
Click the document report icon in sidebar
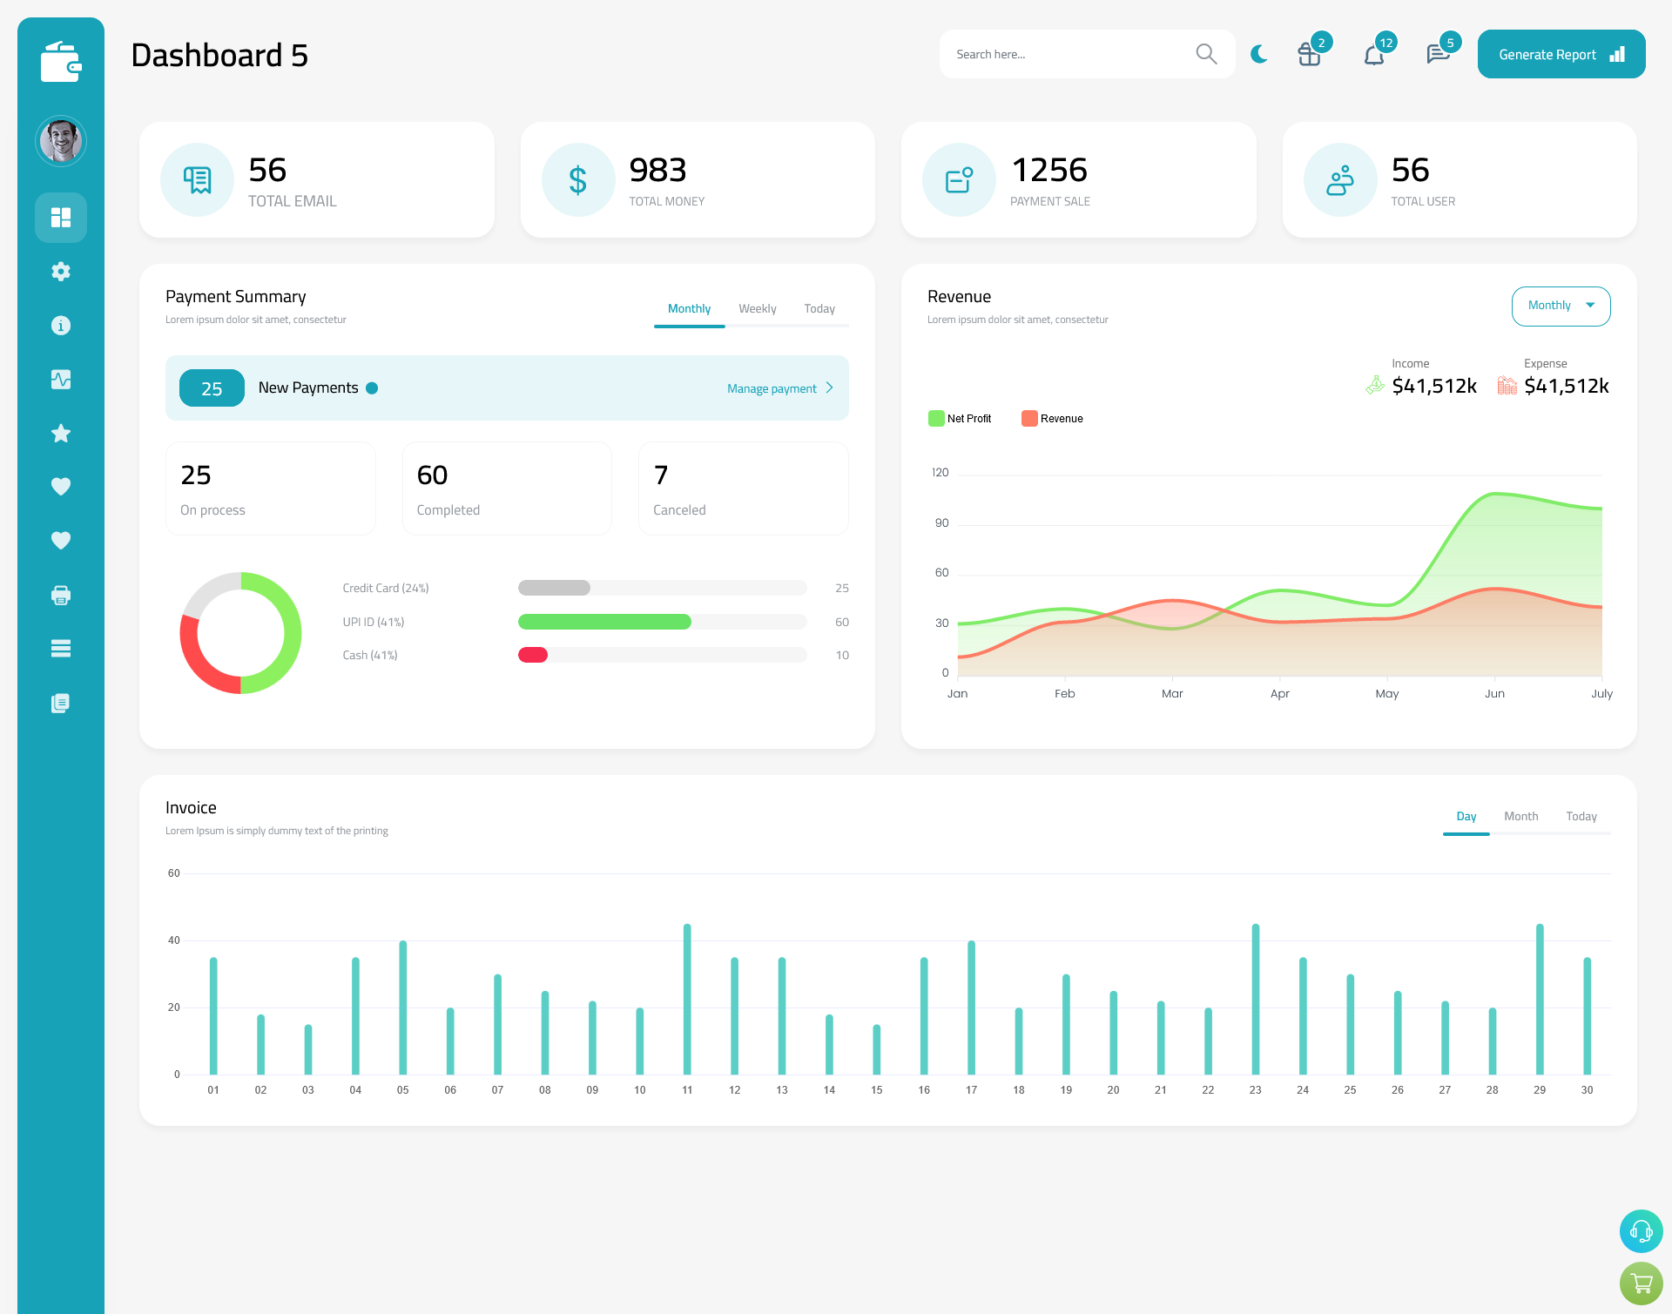tap(60, 704)
